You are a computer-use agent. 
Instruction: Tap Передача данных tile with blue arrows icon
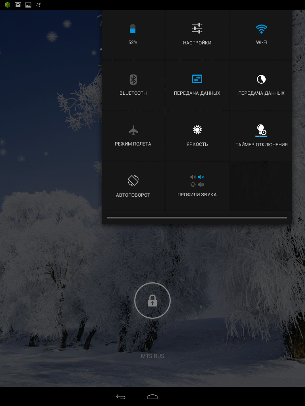(197, 85)
